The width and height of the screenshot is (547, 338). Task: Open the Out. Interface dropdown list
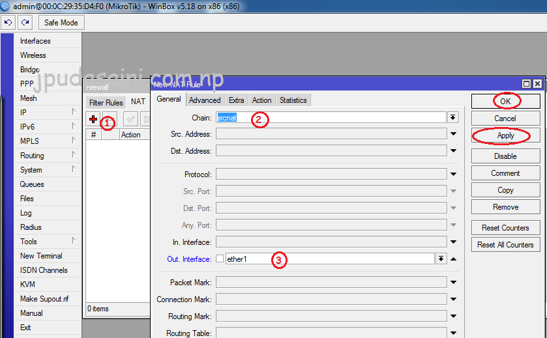pyautogui.click(x=441, y=259)
